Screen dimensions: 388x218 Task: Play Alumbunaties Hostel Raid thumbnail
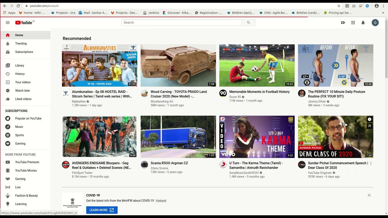pyautogui.click(x=99, y=65)
